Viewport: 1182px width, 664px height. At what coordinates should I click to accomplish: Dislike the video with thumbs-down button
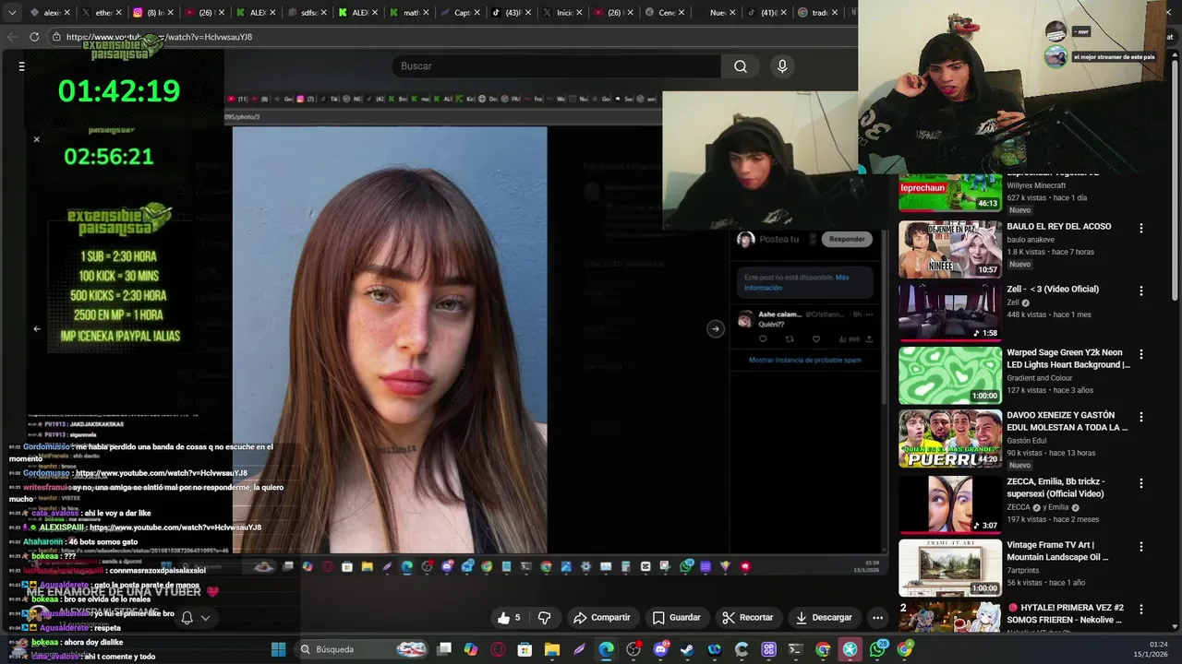(545, 618)
